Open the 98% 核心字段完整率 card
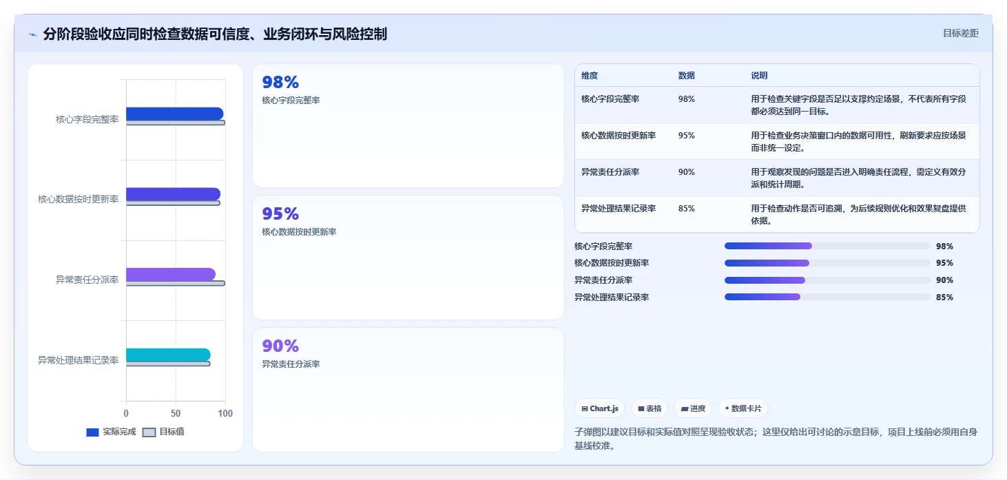 click(x=408, y=125)
